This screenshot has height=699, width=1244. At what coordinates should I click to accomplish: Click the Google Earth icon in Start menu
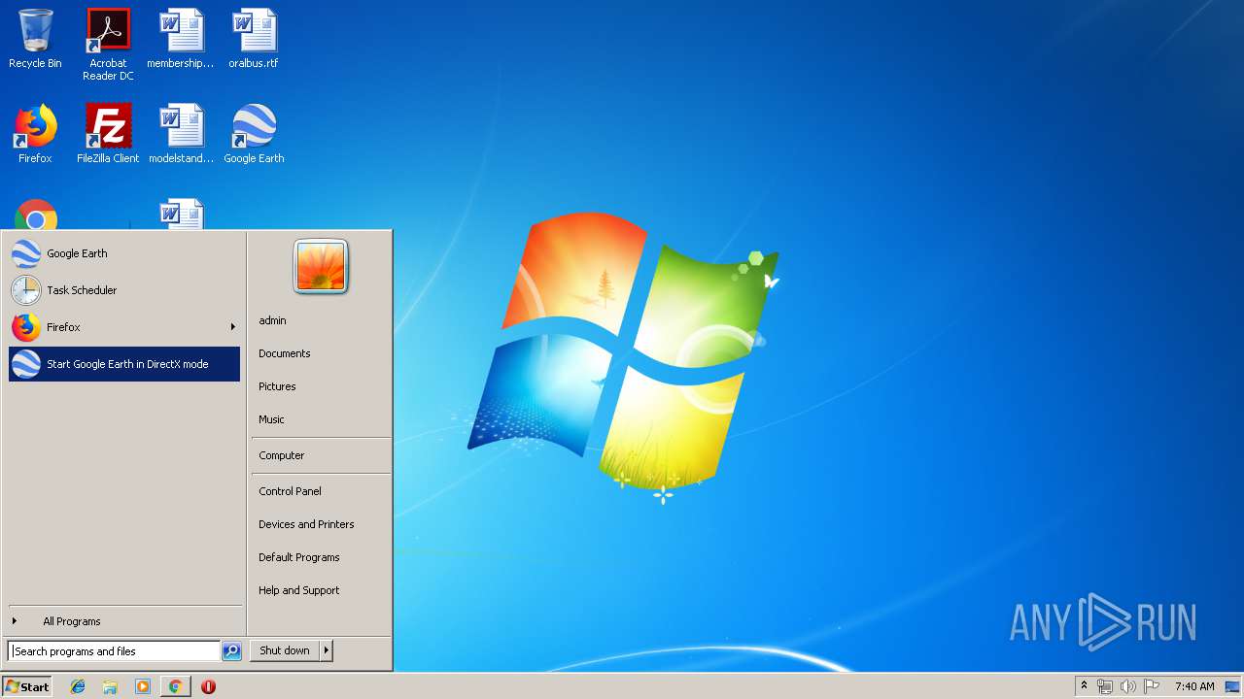click(x=26, y=253)
